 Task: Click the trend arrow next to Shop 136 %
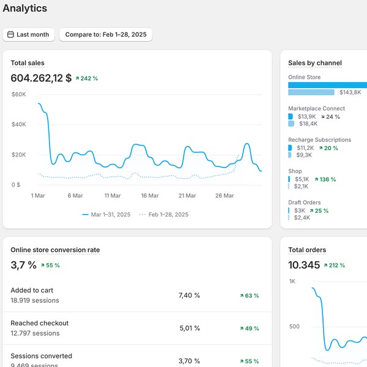316,179
